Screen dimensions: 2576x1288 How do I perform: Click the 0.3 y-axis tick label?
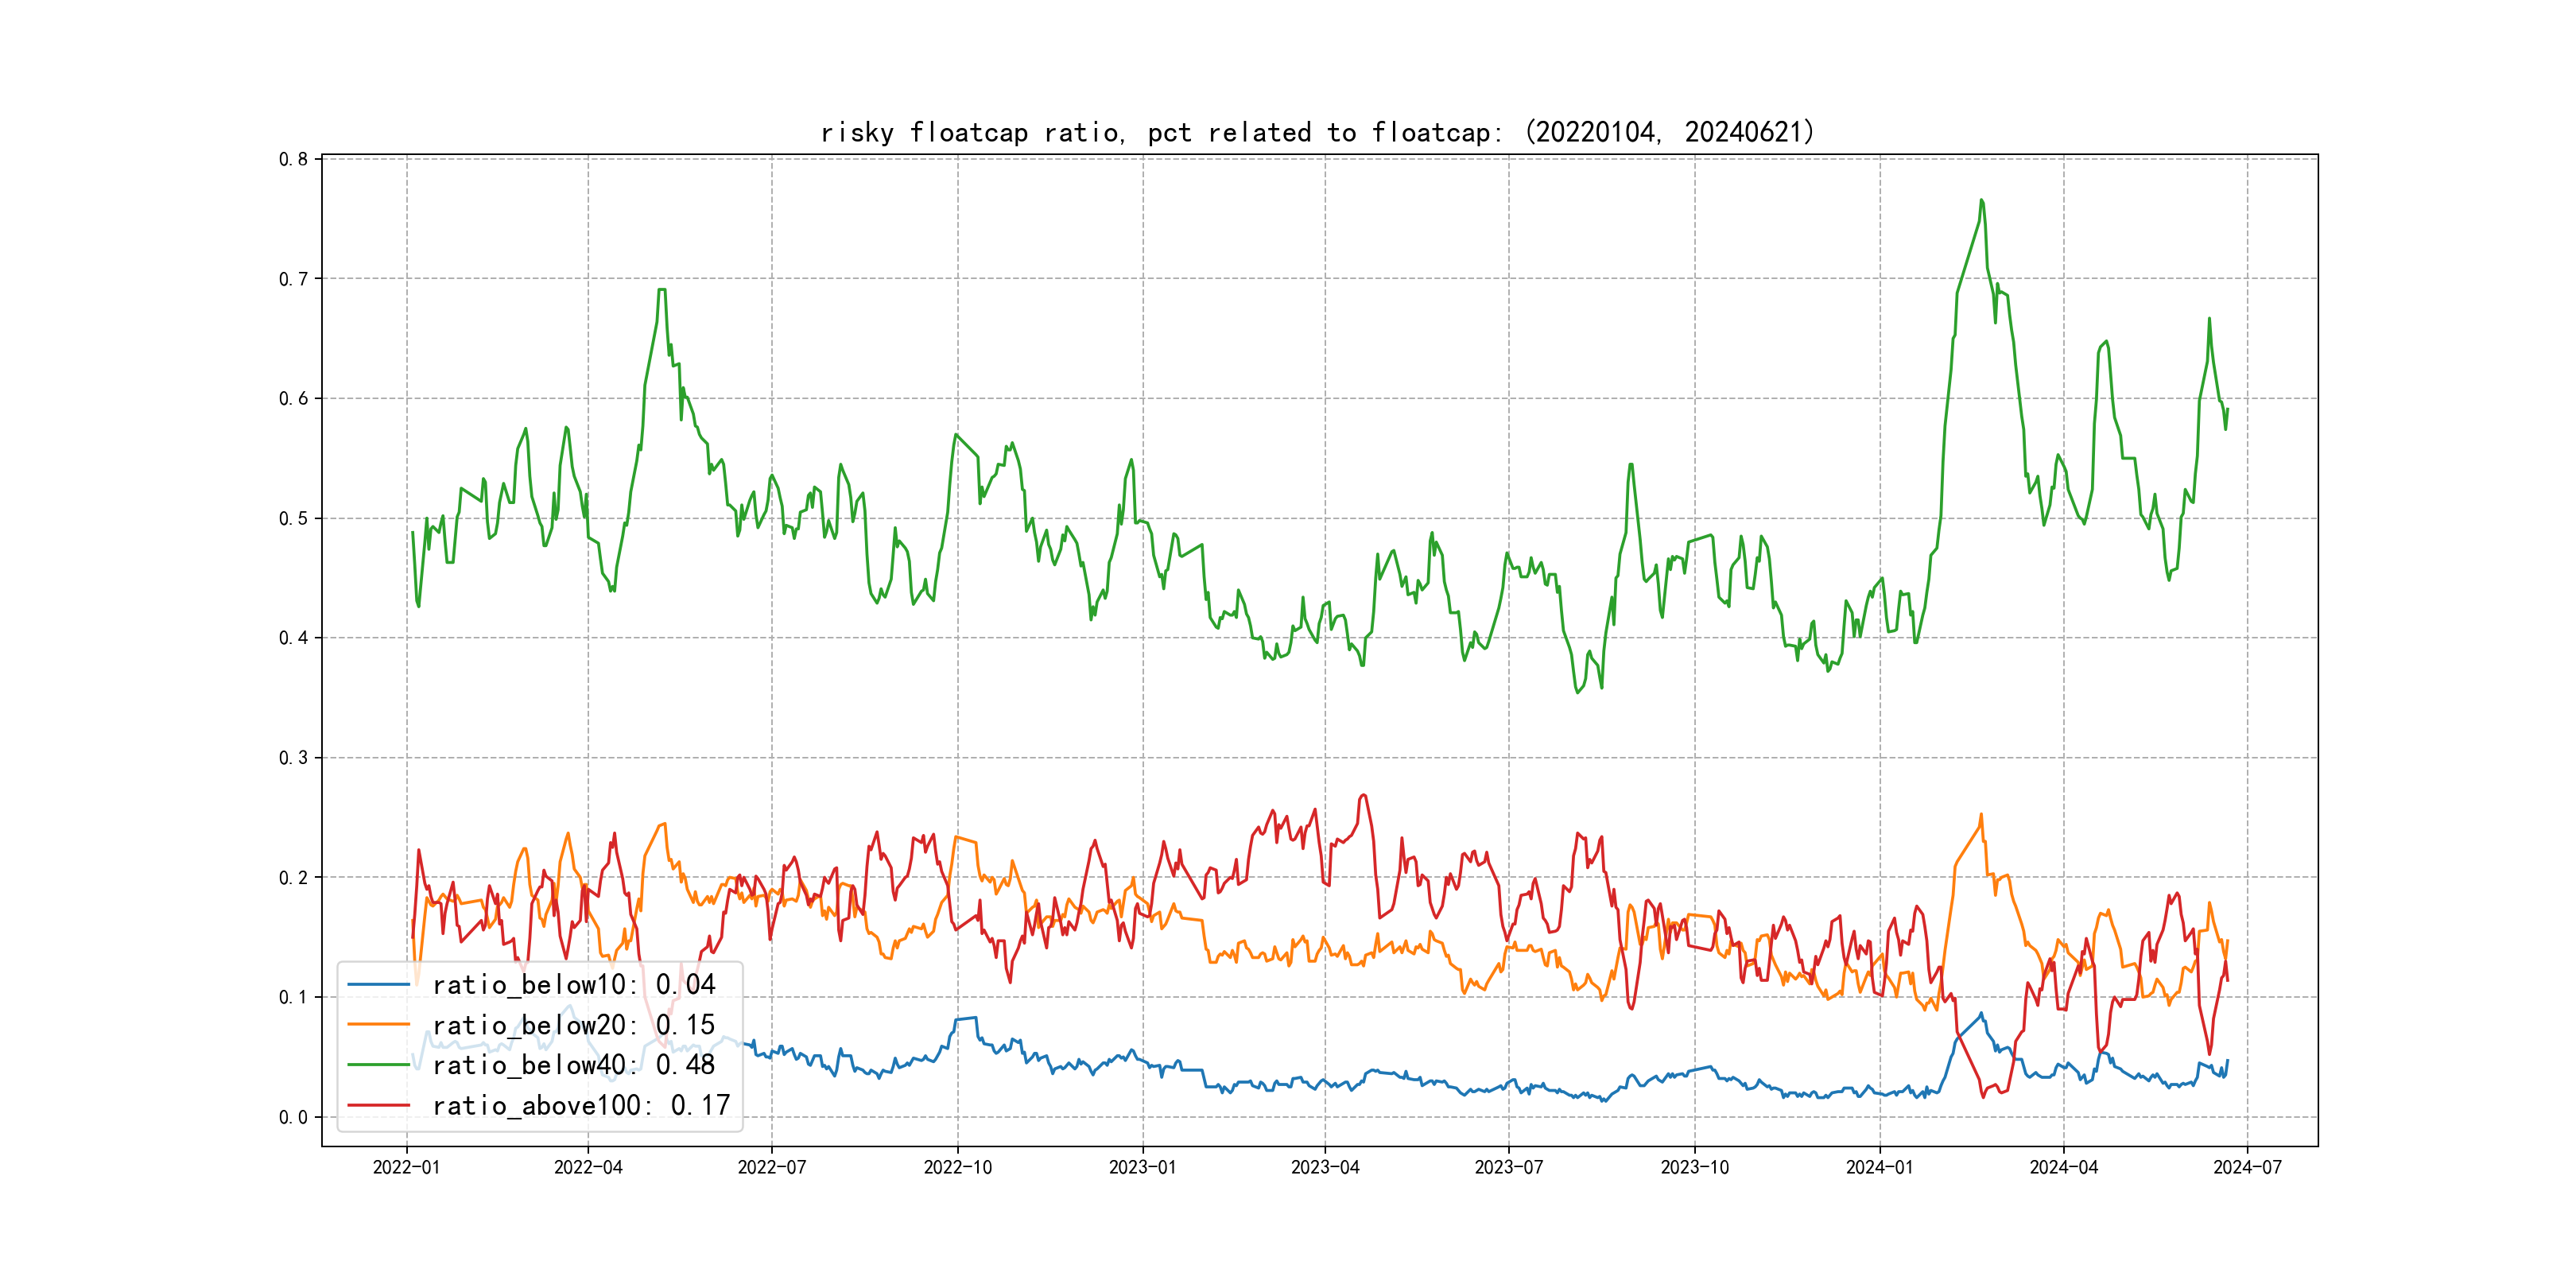[x=293, y=758]
